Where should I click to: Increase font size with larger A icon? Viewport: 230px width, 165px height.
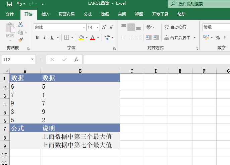click(x=104, y=27)
